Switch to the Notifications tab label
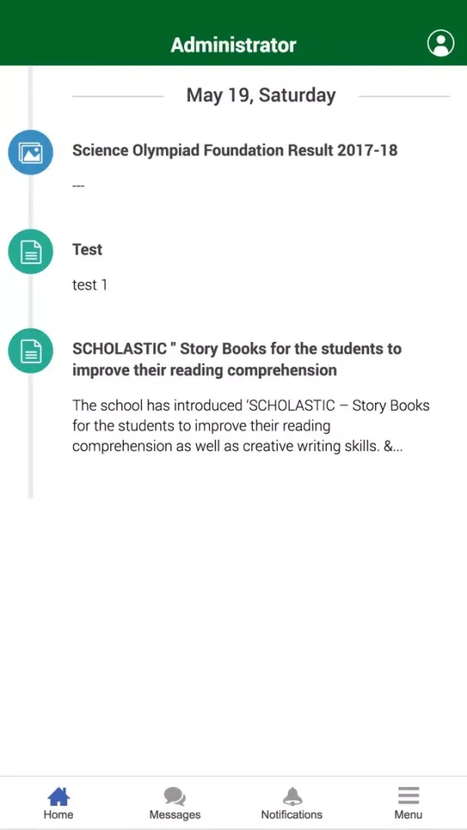Screen dimensions: 467x830 coord(292,815)
